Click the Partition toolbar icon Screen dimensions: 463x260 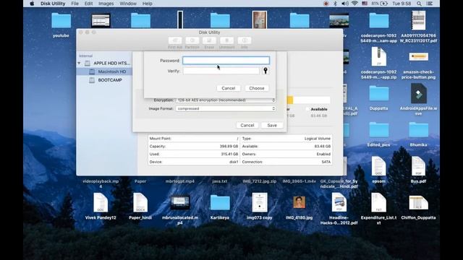click(x=192, y=40)
